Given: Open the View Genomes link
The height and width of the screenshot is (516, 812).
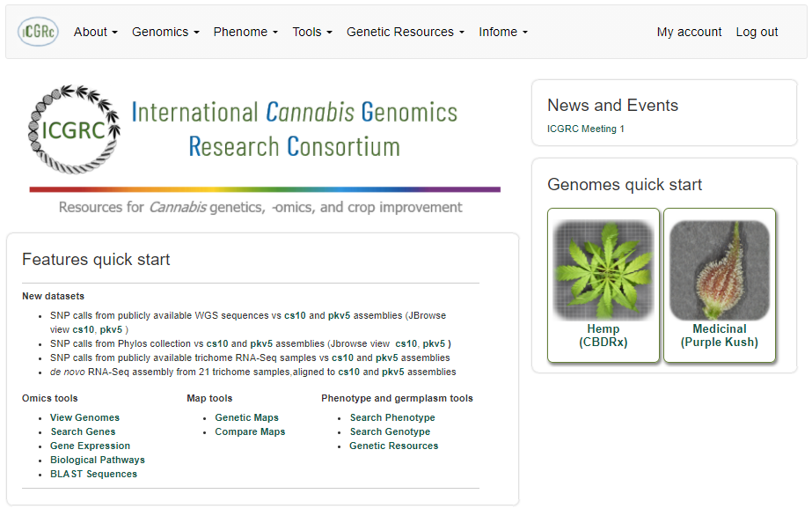Looking at the screenshot, I should tap(84, 417).
